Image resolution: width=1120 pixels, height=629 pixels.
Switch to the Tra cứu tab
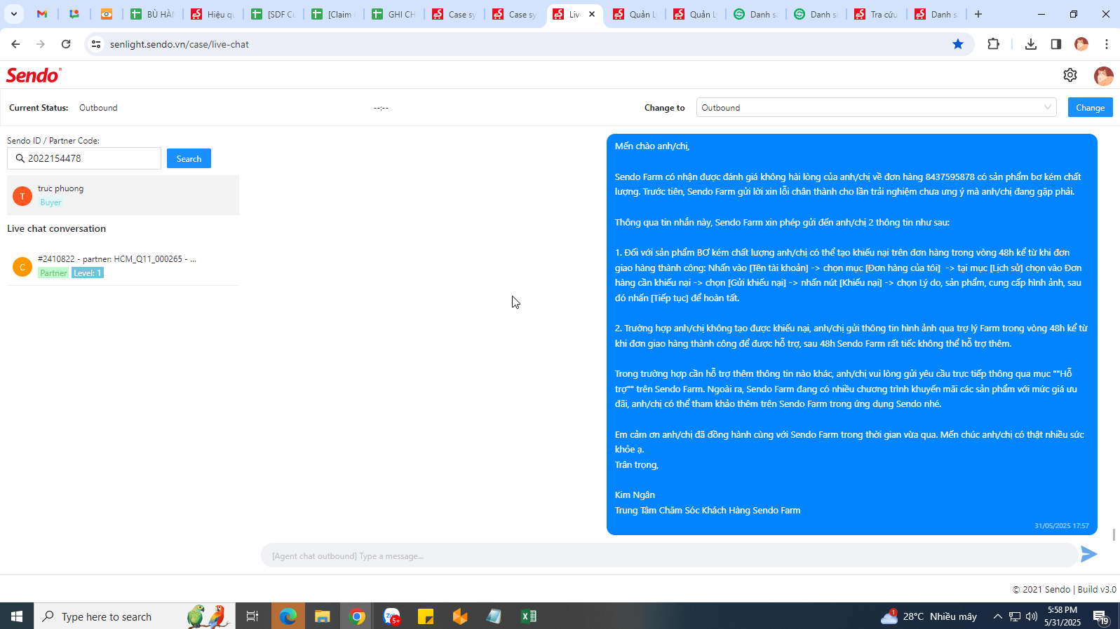click(876, 14)
